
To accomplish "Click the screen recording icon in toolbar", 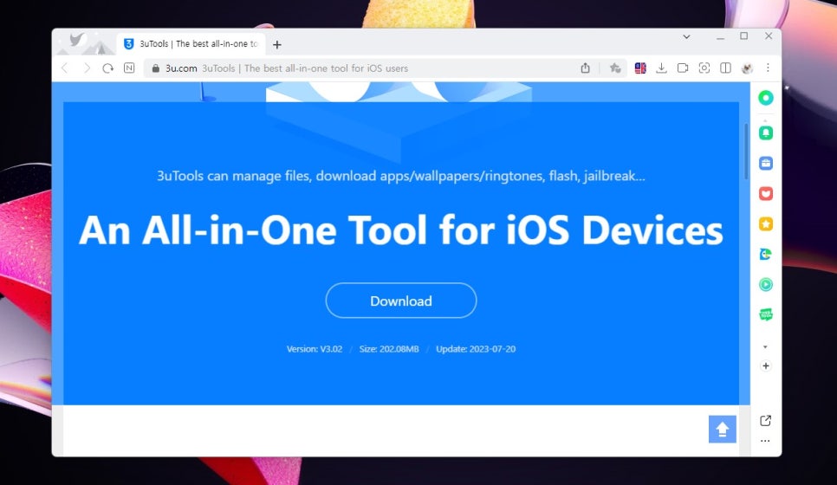I will pos(683,68).
